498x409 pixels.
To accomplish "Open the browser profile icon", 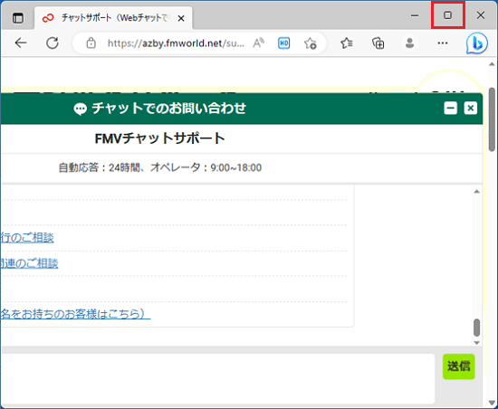I will coord(409,43).
